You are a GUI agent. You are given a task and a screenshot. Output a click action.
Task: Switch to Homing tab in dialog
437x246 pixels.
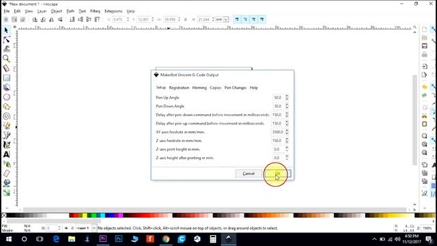[199, 87]
